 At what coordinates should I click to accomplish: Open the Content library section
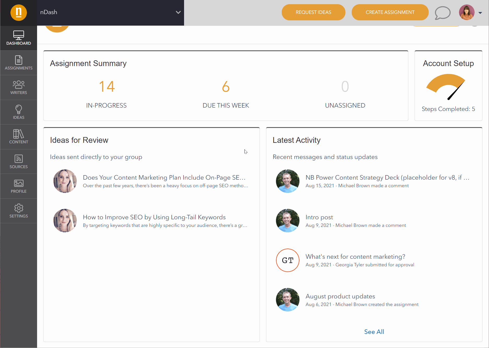pyautogui.click(x=19, y=137)
